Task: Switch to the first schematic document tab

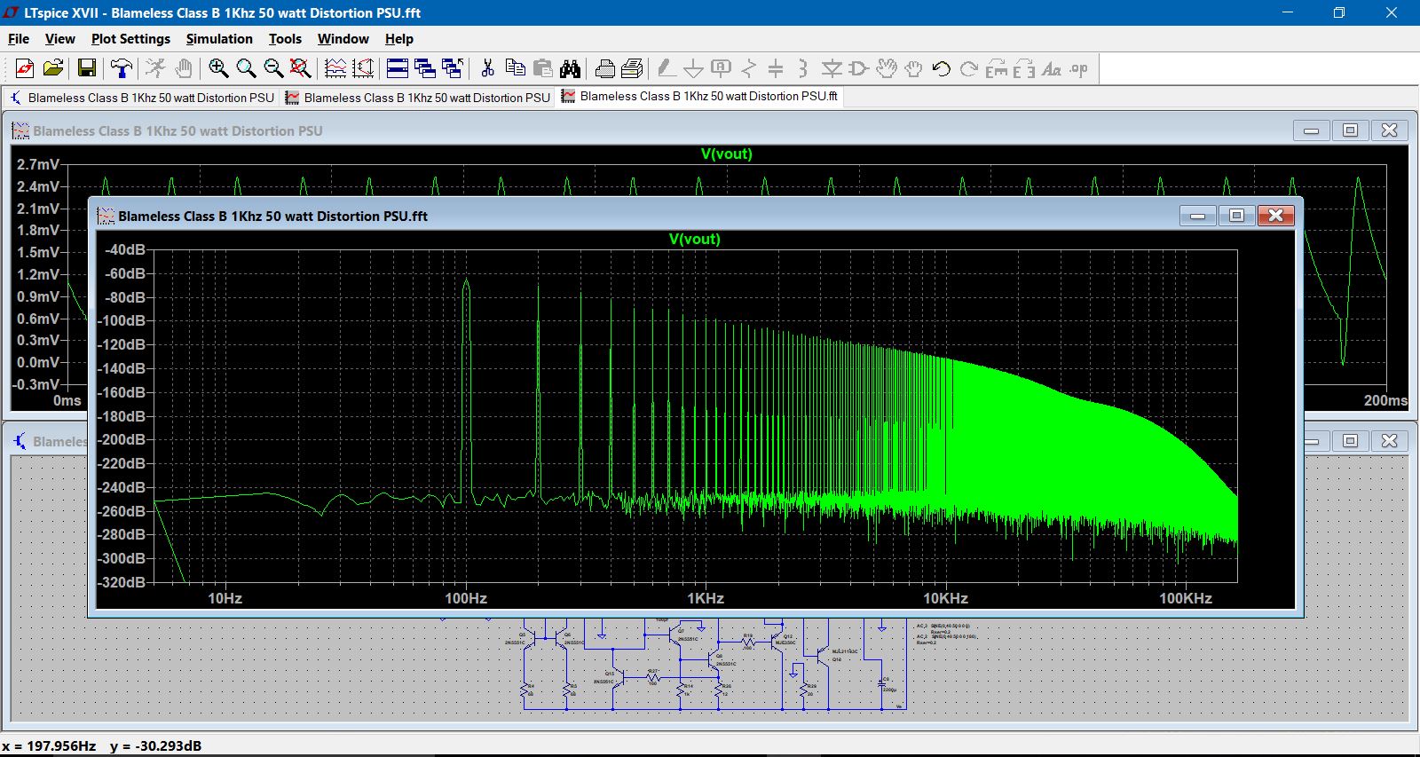Action: 142,98
